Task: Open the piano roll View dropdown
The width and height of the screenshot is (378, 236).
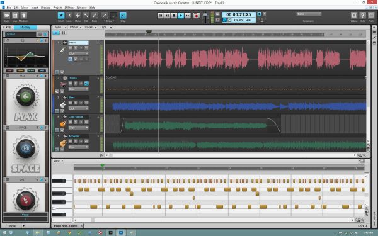Action: point(58,161)
